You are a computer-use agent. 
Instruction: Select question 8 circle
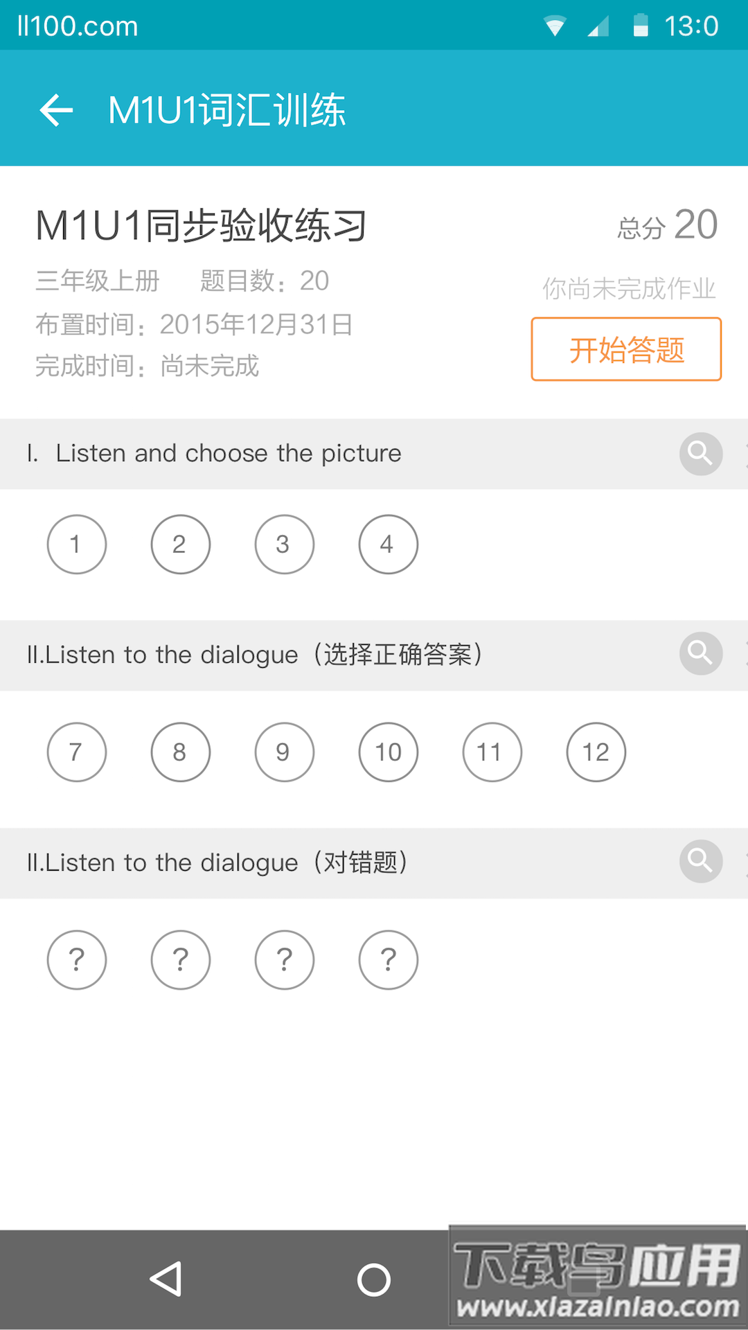(181, 752)
